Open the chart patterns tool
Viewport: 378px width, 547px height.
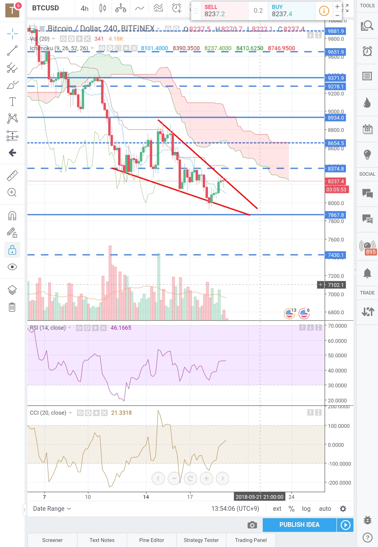[12, 119]
